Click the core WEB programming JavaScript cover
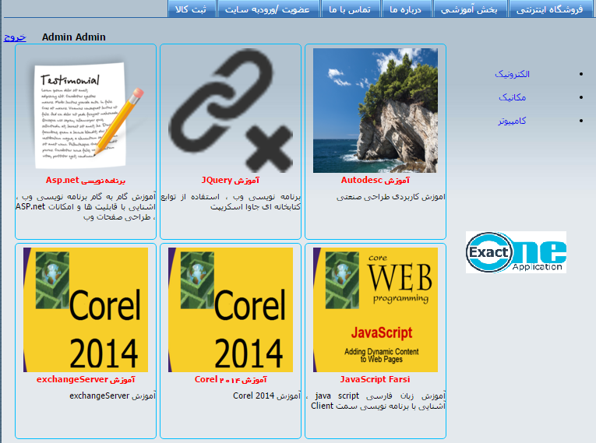This screenshot has height=443, width=596. click(x=376, y=310)
